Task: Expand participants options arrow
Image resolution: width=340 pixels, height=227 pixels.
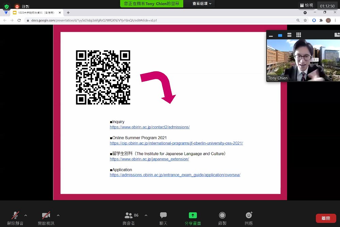Action: coord(146,215)
